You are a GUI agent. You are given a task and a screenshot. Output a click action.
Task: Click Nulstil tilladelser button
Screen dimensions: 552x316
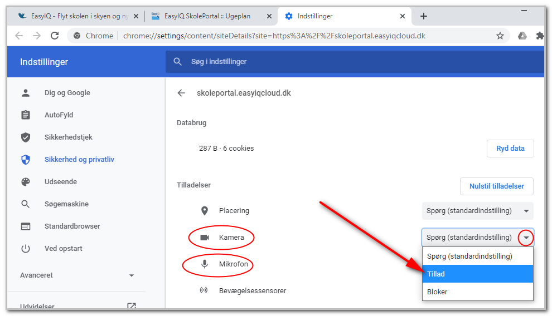point(496,186)
